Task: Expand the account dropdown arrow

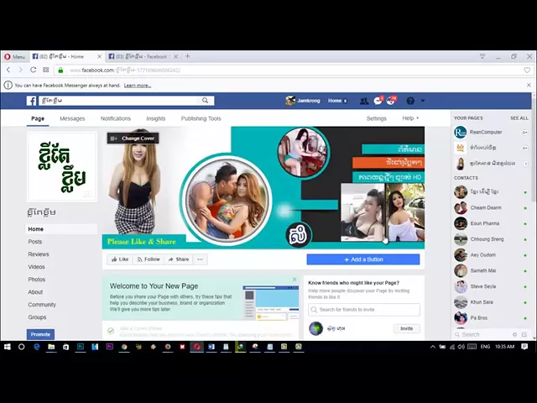Action: pyautogui.click(x=423, y=101)
